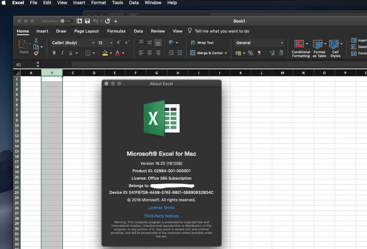Click the Paste clipboard icon
Image resolution: width=367 pixels, height=249 pixels.
[x=23, y=44]
